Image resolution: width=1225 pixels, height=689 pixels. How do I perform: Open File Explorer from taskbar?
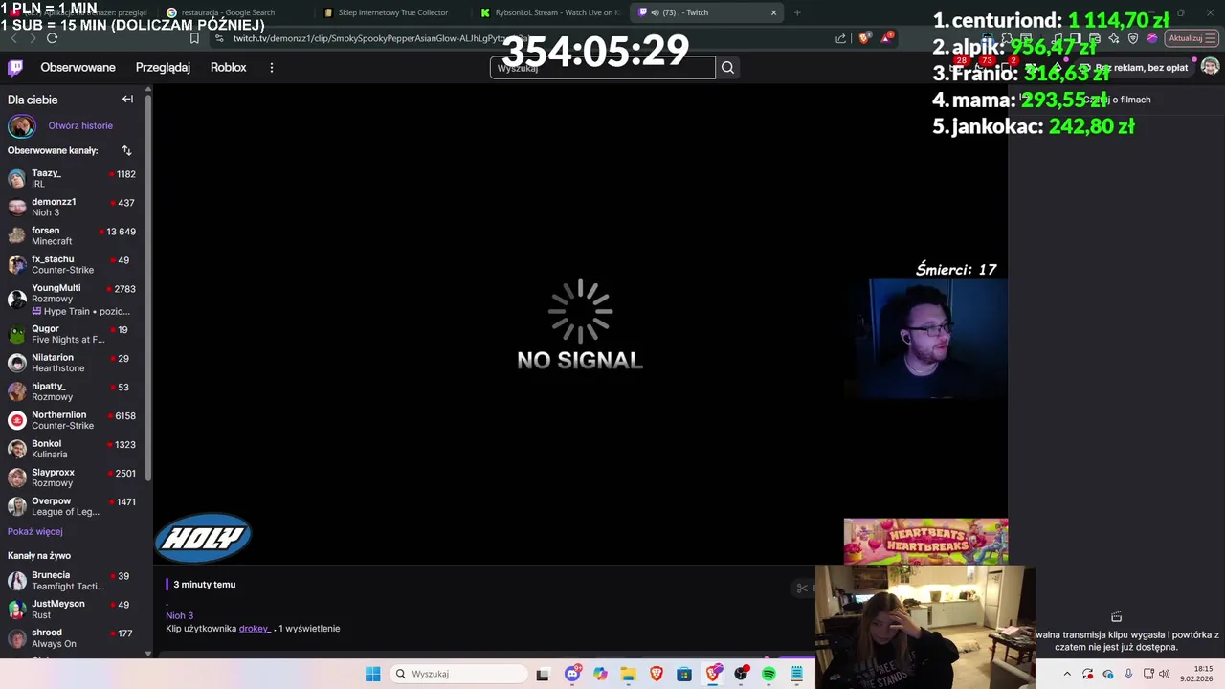[628, 674]
